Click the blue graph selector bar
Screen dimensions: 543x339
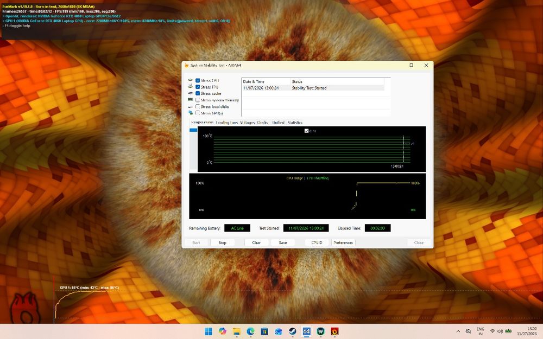click(x=193, y=130)
